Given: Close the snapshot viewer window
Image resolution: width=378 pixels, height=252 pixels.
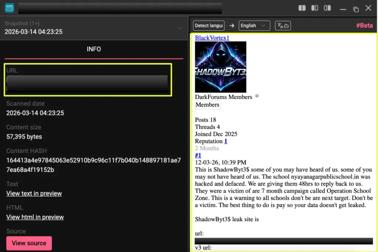Looking at the screenshot, I should point(368,8).
